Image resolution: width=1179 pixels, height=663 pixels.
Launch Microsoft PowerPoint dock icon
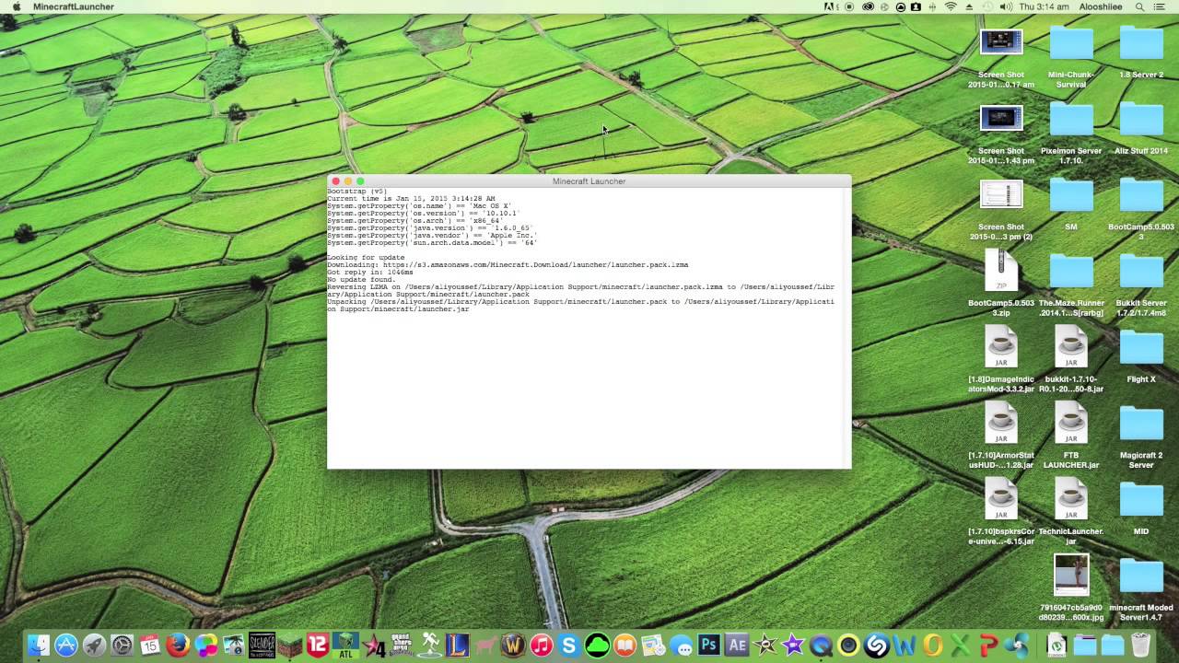point(988,646)
